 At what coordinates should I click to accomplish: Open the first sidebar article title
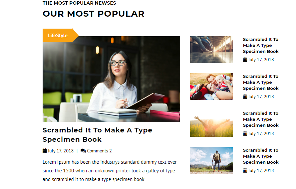(261, 46)
